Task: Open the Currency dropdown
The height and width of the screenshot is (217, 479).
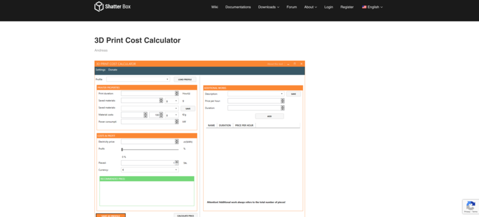Action: (150, 170)
